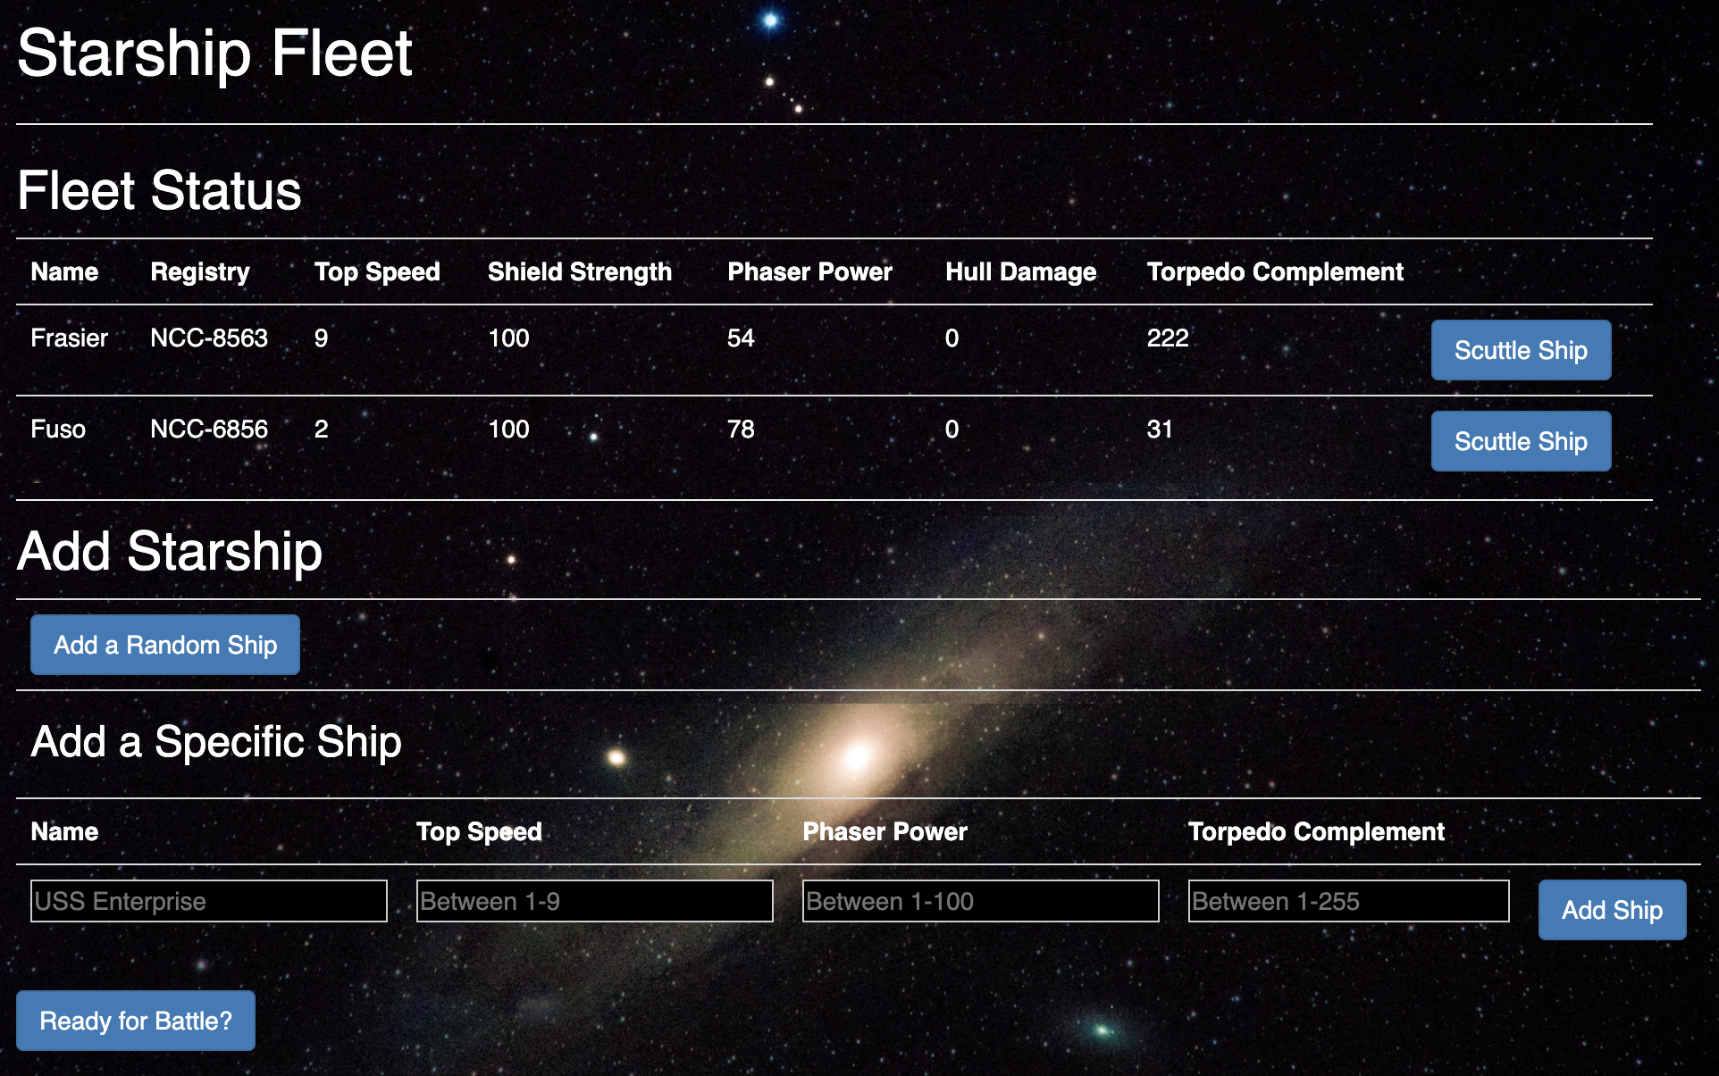This screenshot has height=1076, width=1719.
Task: Click Fuso's phaser power value 78
Action: [741, 429]
